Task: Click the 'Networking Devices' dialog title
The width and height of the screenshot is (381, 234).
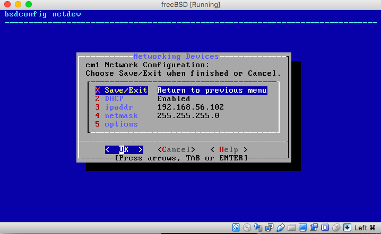Action: point(176,56)
